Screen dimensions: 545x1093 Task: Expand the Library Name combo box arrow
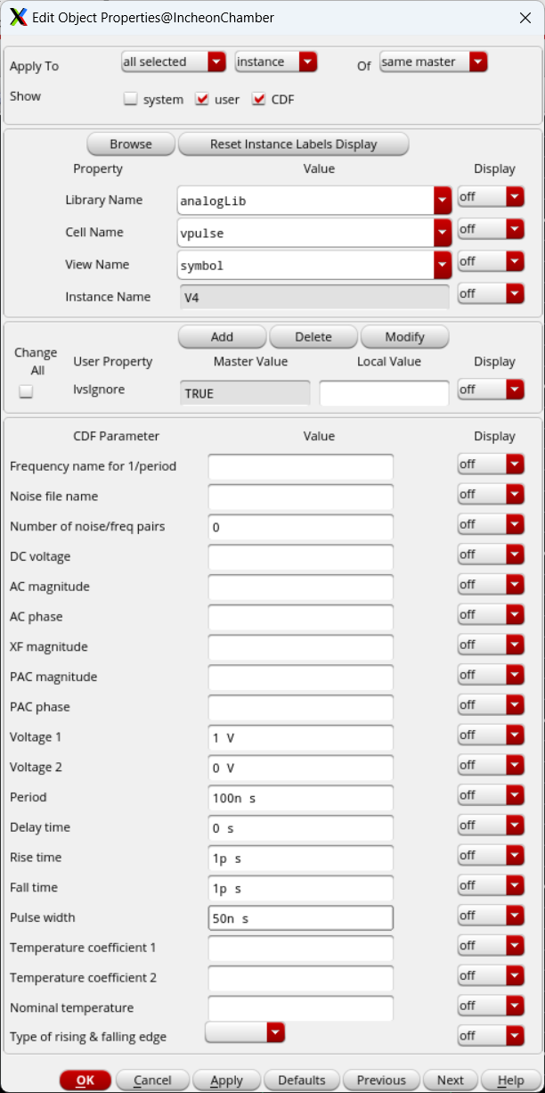click(x=443, y=201)
